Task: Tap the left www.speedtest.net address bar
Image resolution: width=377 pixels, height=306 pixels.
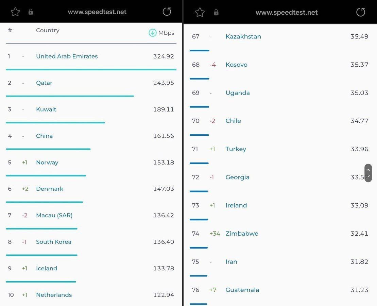Action: (97, 12)
